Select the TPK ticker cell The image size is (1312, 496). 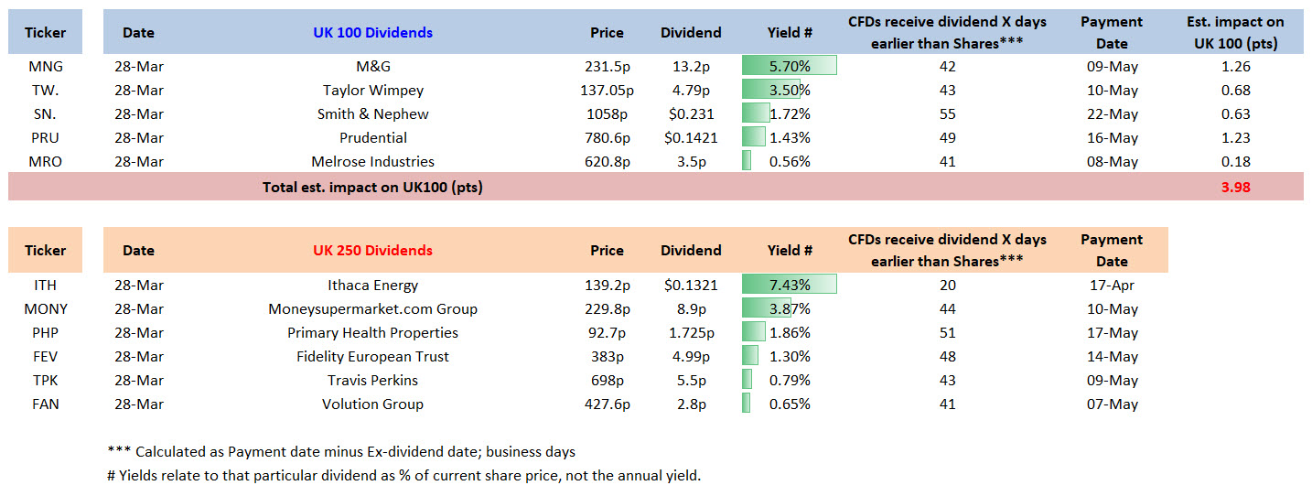coord(45,380)
